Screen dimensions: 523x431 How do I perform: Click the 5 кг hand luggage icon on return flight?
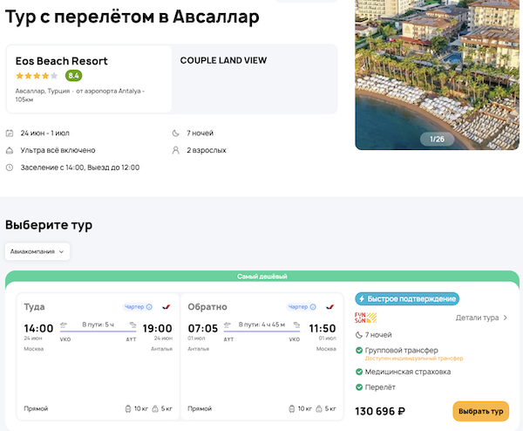pyautogui.click(x=320, y=408)
